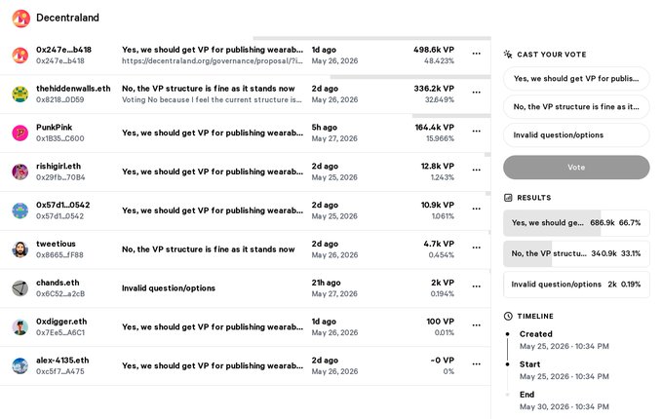Open more options for 0x57d1...0542 vote
This screenshot has width=662, height=419.
(476, 209)
